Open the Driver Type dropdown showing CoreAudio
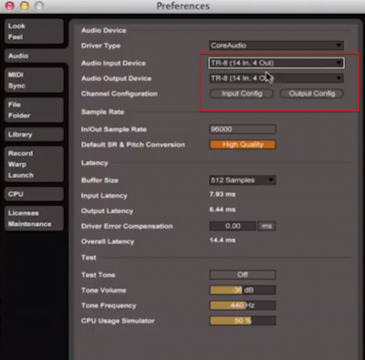 point(276,46)
